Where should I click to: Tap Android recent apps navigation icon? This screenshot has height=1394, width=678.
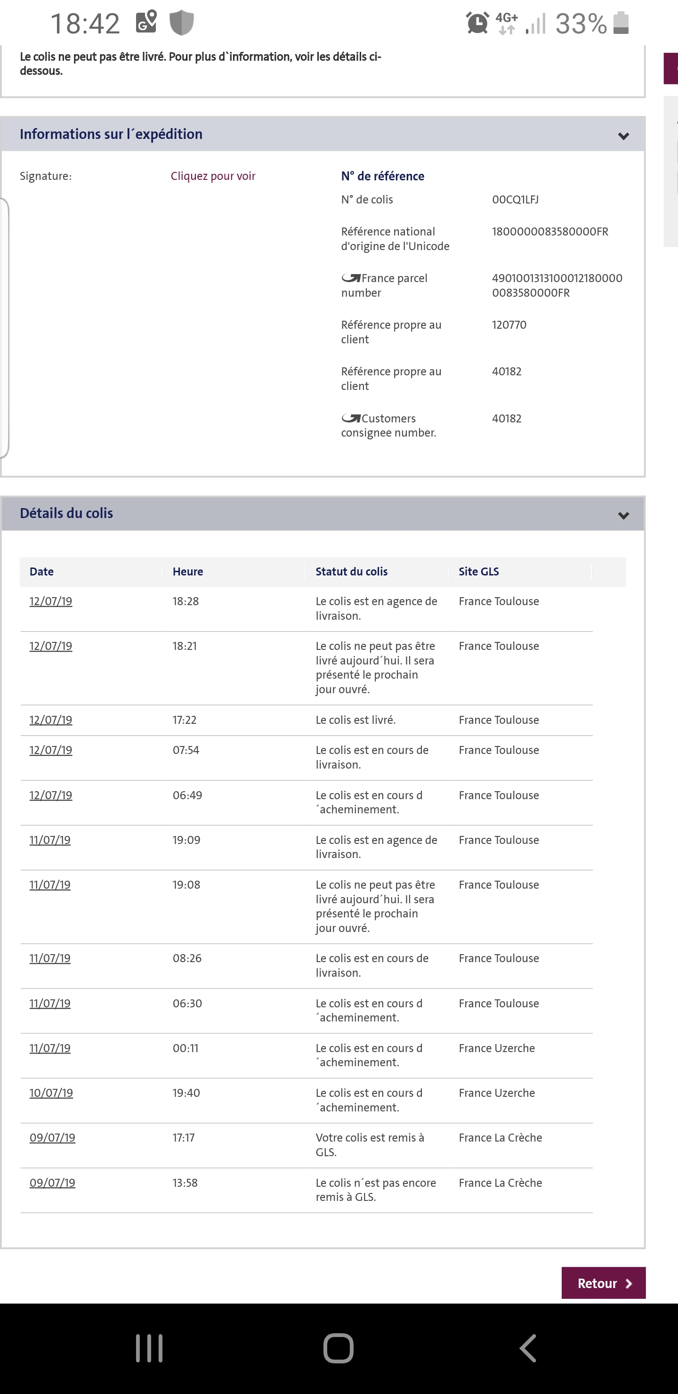(149, 1347)
